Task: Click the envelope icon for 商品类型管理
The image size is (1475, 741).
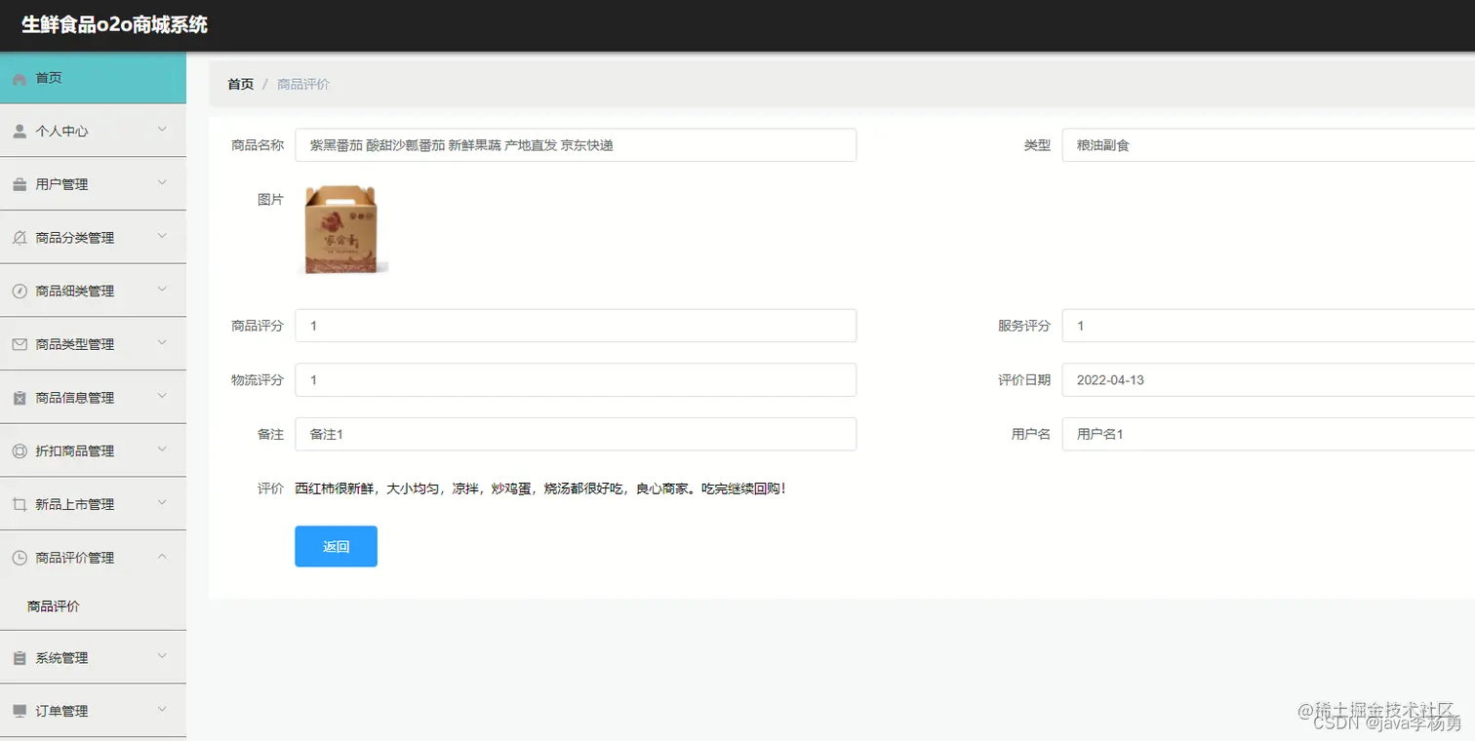Action: 20,345
